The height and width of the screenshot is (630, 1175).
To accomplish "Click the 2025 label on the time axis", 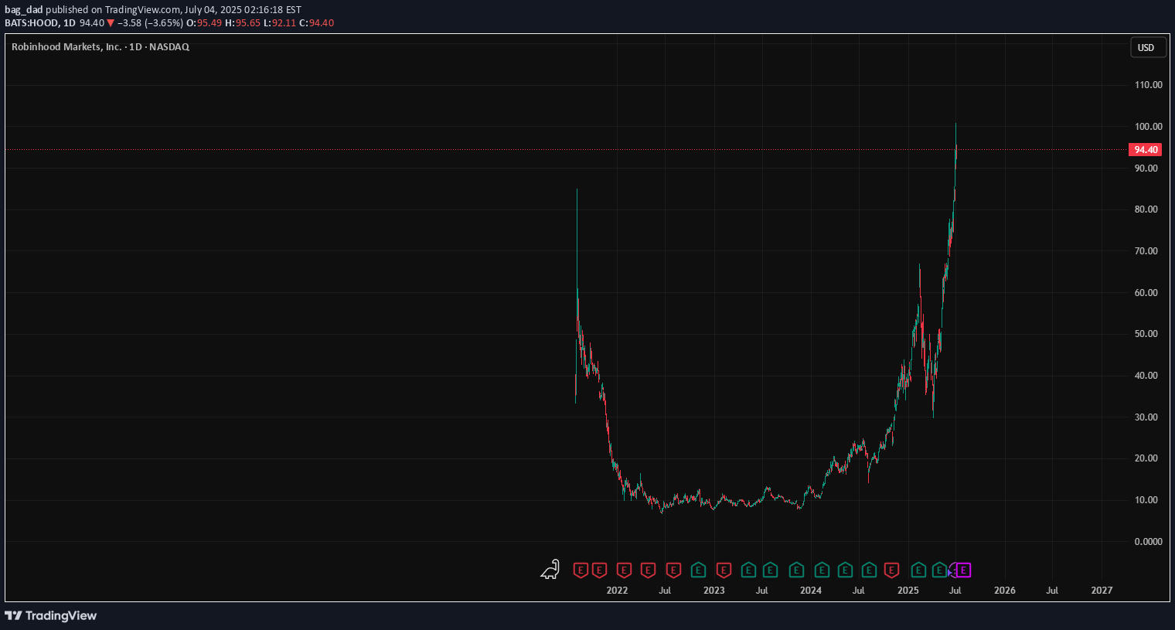I will coord(908,591).
